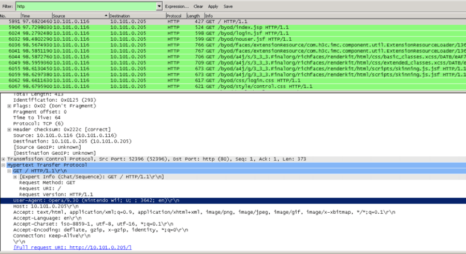466x254 pixels.
Task: Save the current filter
Action: [x=228, y=7]
